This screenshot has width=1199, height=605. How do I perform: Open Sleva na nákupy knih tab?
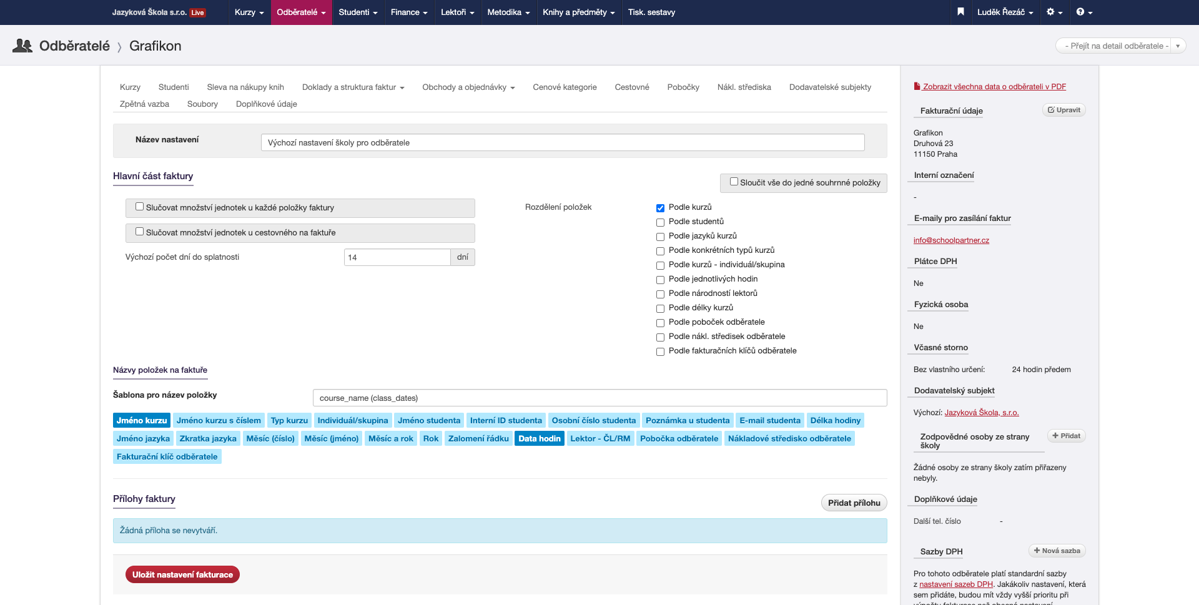(245, 87)
